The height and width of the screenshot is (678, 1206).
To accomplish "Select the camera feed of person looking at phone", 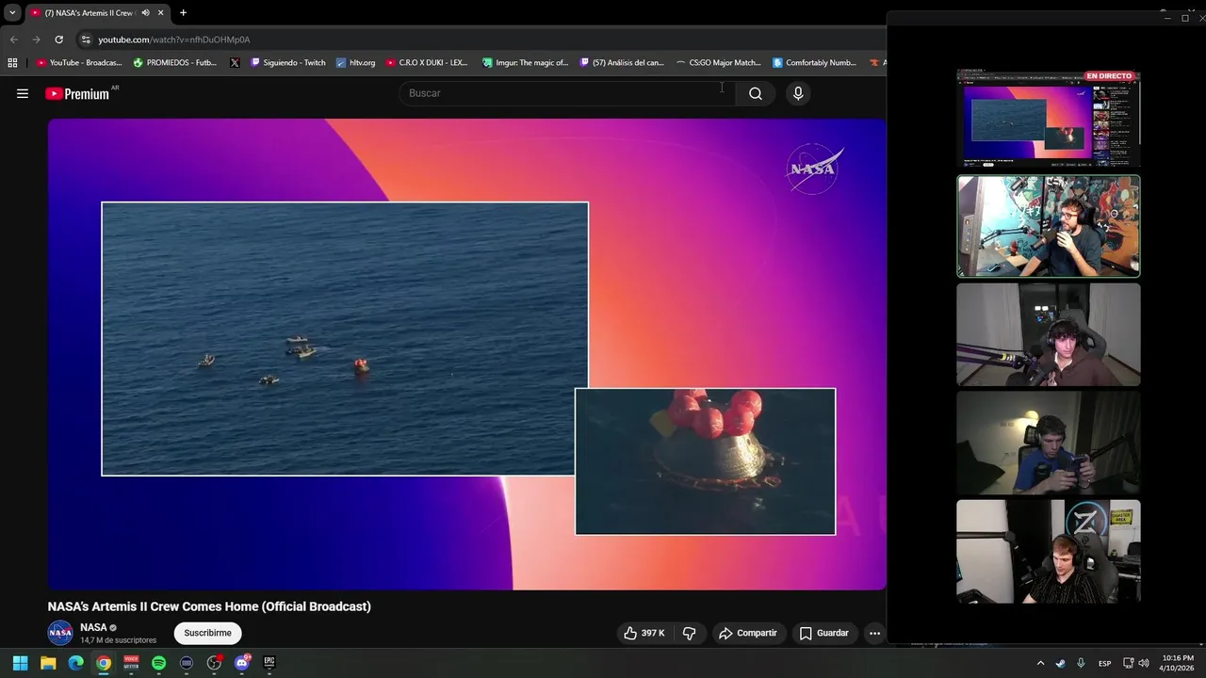I will pos(1048,443).
